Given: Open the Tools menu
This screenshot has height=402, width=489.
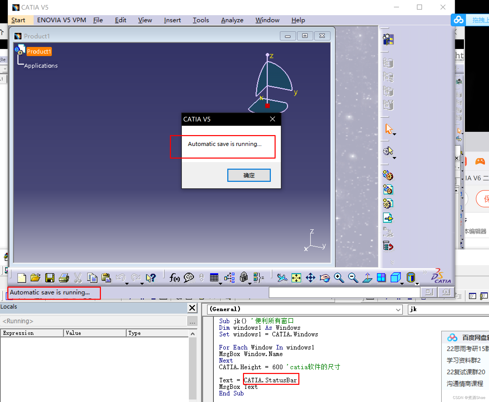Looking at the screenshot, I should pyautogui.click(x=201, y=20).
